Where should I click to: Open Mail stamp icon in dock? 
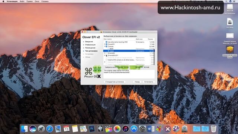[58, 129]
